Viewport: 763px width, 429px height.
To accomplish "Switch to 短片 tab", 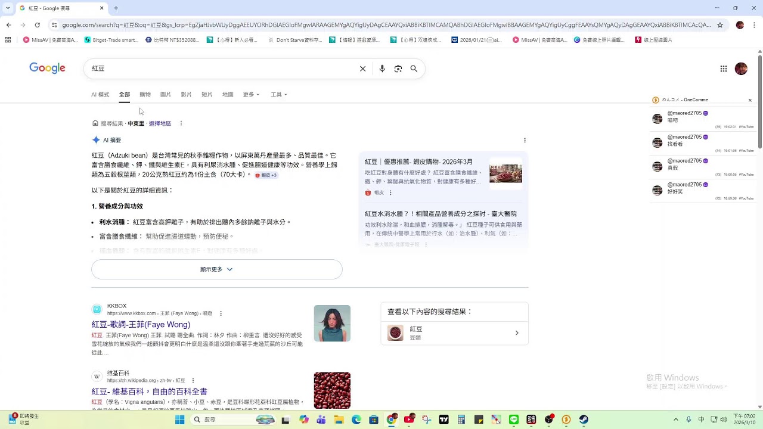I will [207, 95].
